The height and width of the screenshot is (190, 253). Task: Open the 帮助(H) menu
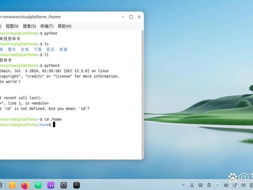point(65,26)
